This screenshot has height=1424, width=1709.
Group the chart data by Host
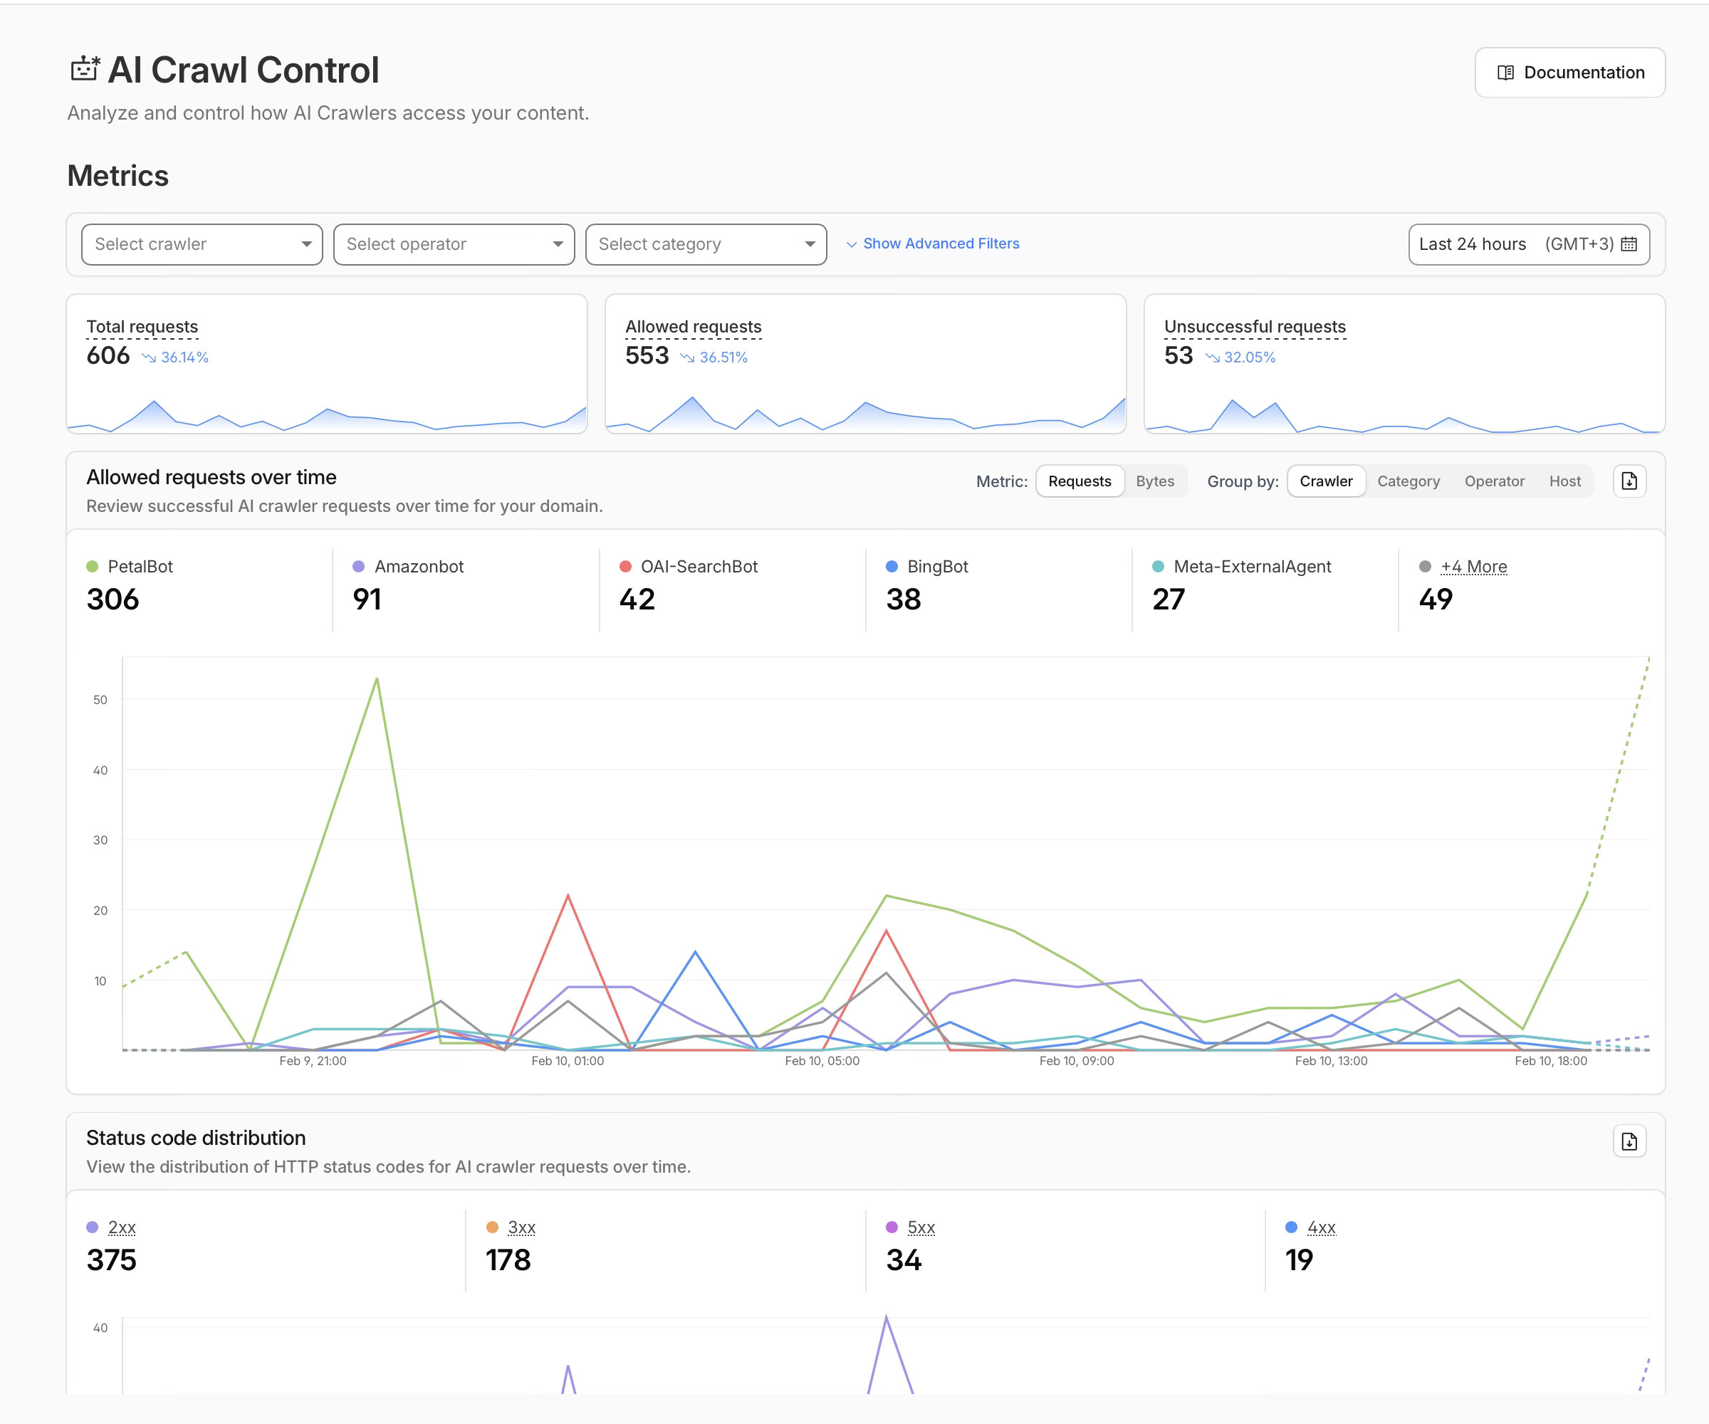coord(1565,481)
